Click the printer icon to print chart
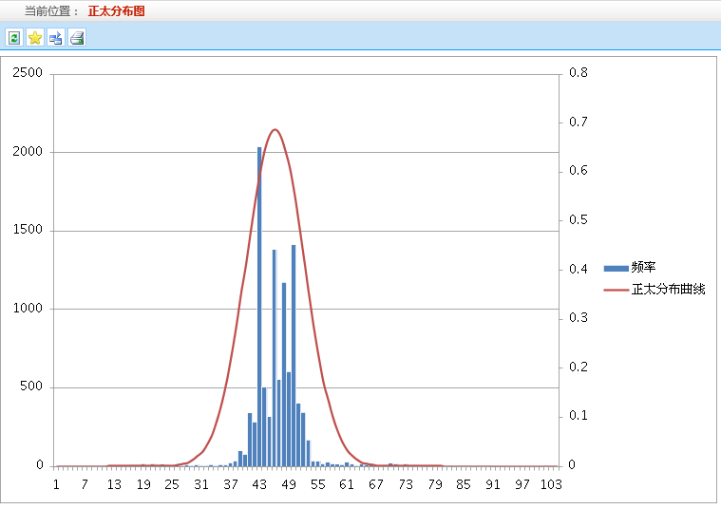Image resolution: width=721 pixels, height=509 pixels. pyautogui.click(x=77, y=38)
